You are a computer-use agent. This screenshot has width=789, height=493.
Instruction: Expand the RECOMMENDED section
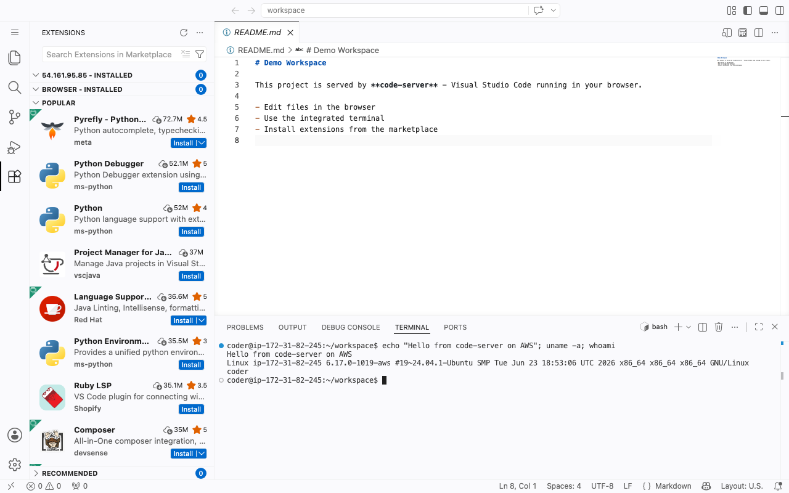tap(122, 473)
